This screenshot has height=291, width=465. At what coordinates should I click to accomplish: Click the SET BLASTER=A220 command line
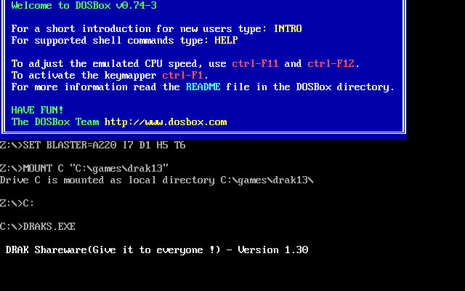93,145
